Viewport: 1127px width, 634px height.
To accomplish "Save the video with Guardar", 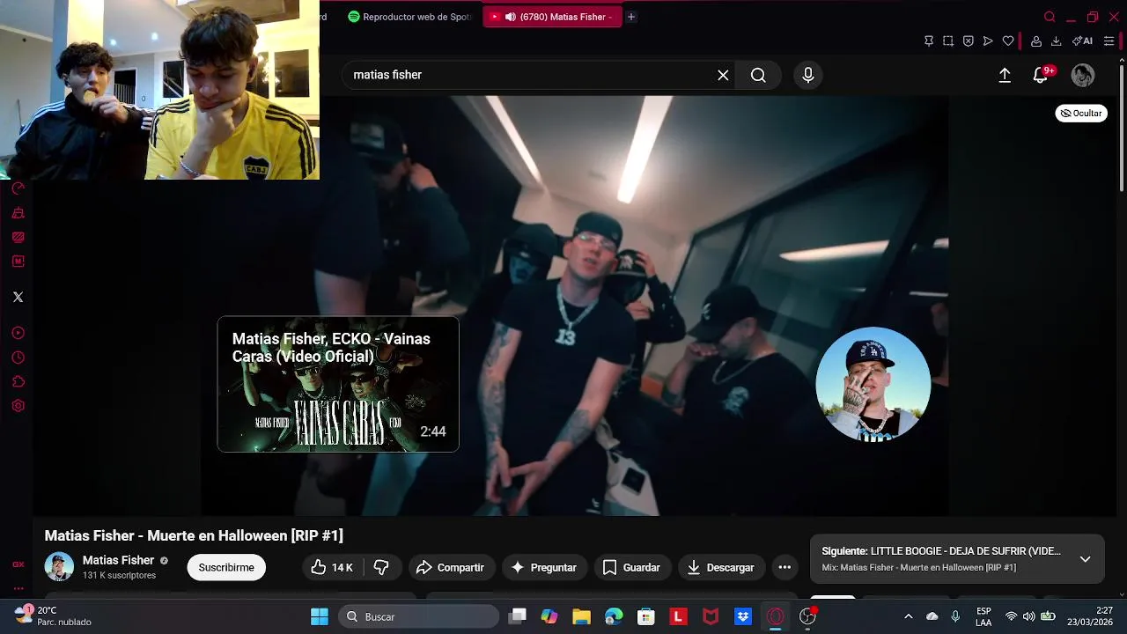I will click(x=632, y=568).
